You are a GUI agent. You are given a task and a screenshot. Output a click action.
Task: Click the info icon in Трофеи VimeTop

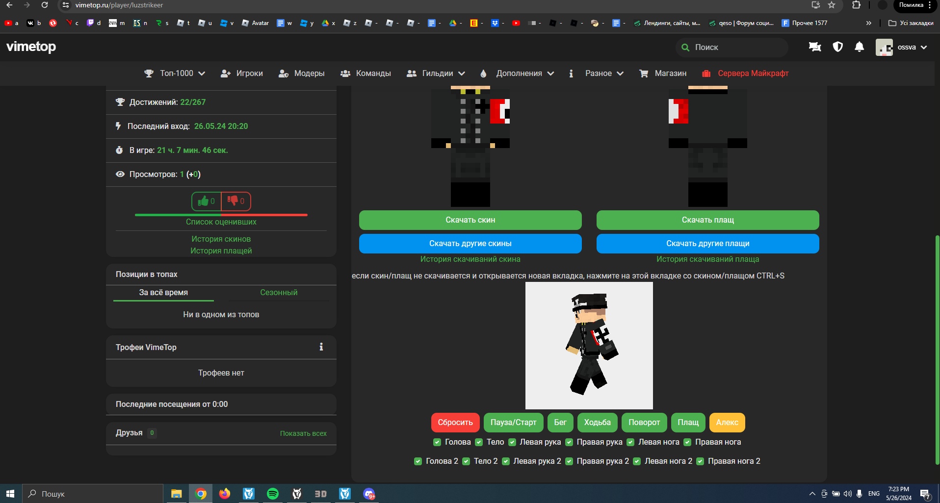321,347
